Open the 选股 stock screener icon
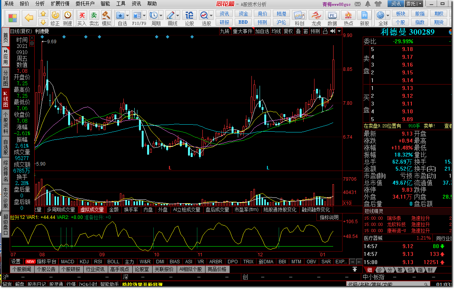This screenshot has height=289, width=455. pos(204,15)
